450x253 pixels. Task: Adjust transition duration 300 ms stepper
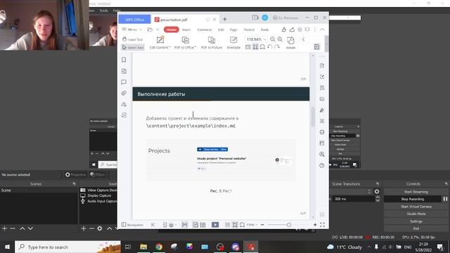click(x=378, y=199)
